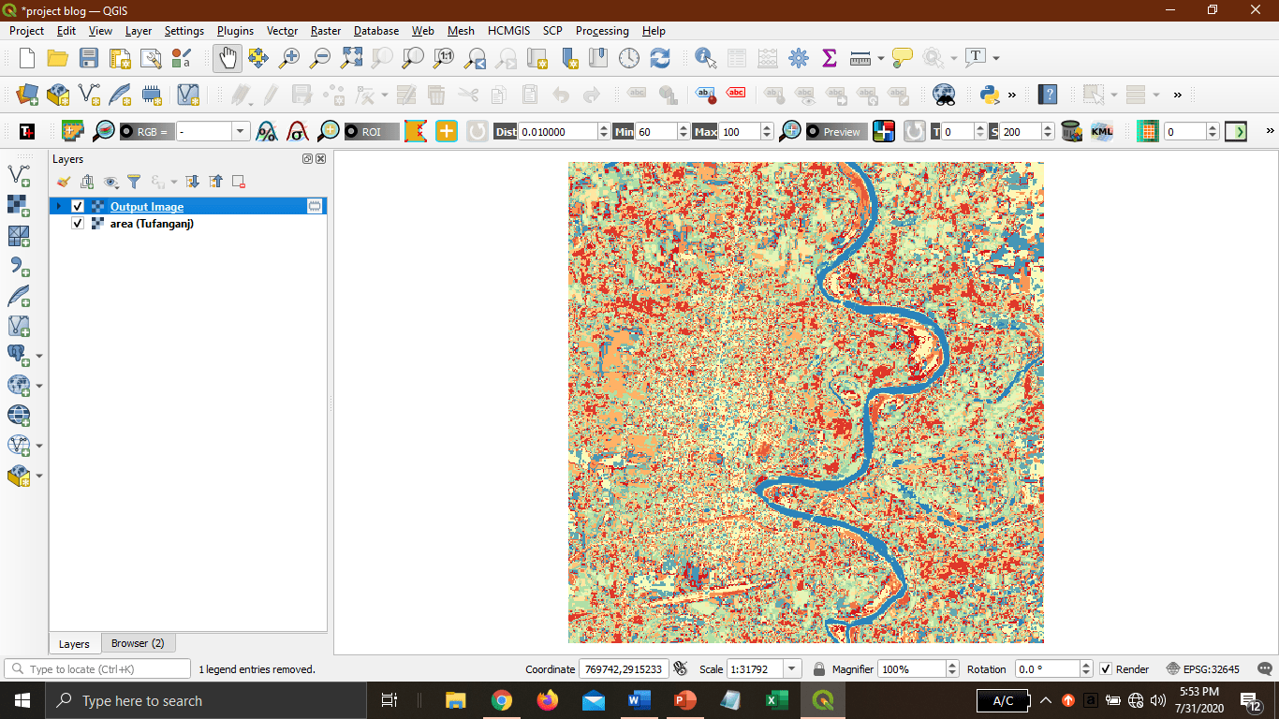This screenshot has height=719, width=1279.
Task: Select the Pan Map tool
Action: click(227, 57)
